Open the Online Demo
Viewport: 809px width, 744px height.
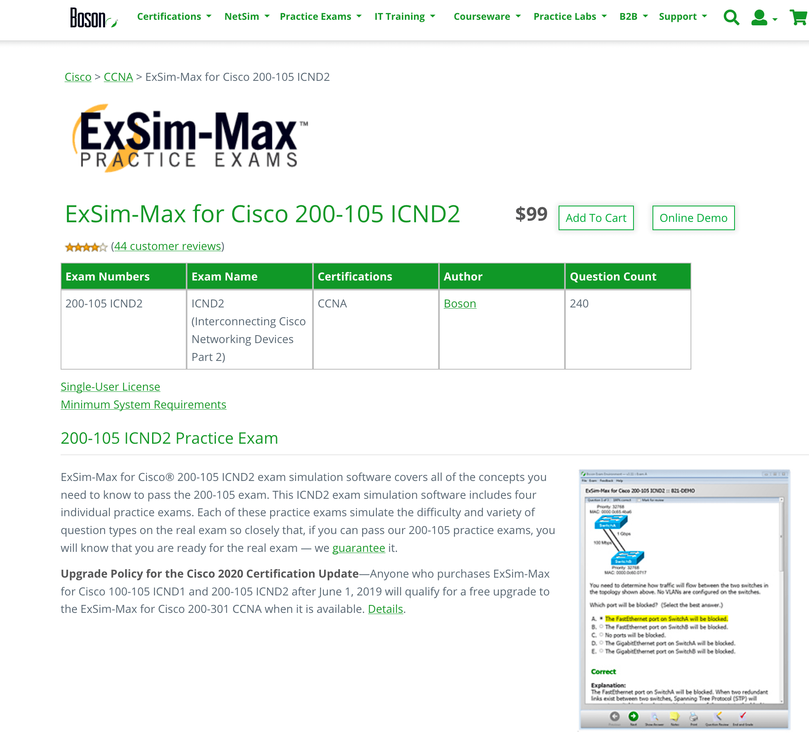click(x=693, y=218)
